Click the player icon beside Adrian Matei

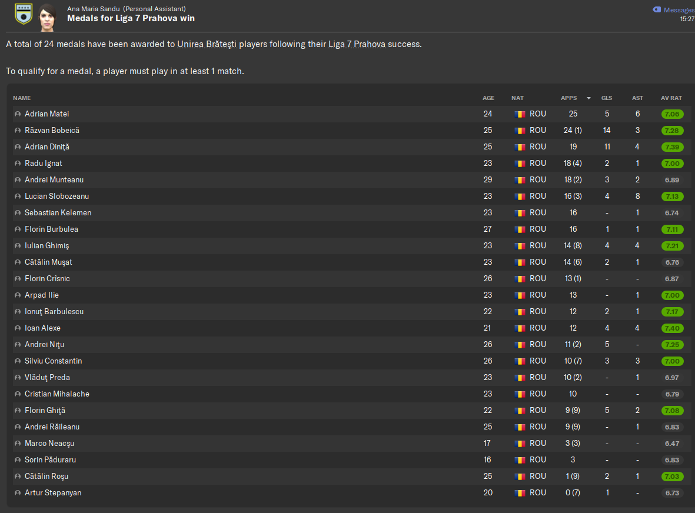tap(18, 114)
